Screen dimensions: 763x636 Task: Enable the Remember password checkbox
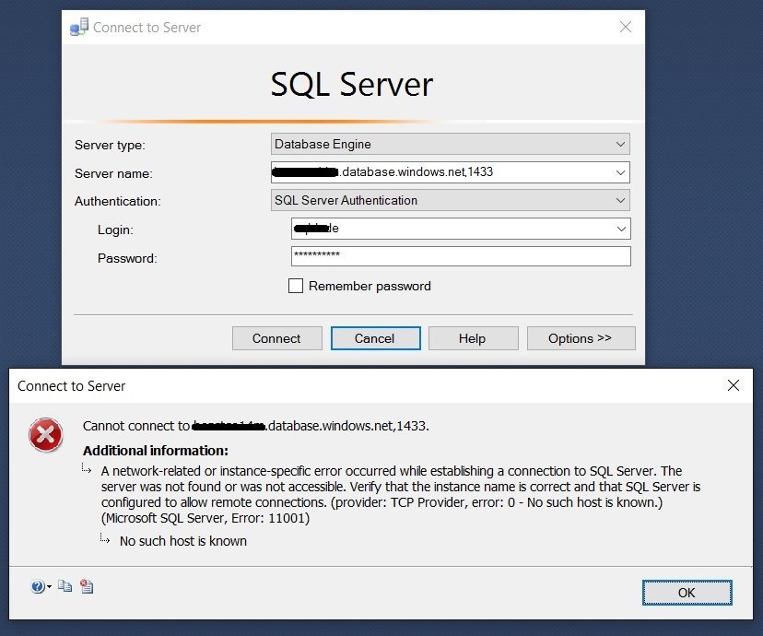296,286
